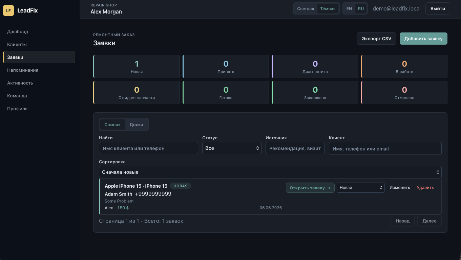Select Список view tab
Image resolution: width=461 pixels, height=260 pixels.
(112, 124)
